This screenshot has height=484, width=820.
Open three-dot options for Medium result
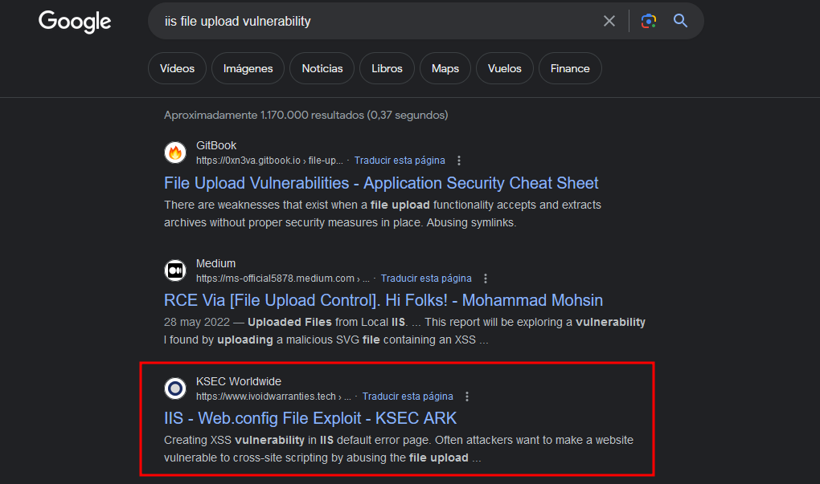486,279
